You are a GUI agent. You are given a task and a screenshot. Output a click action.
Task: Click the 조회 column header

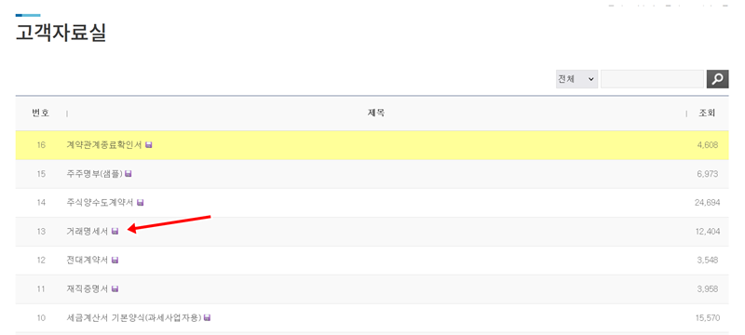point(707,114)
